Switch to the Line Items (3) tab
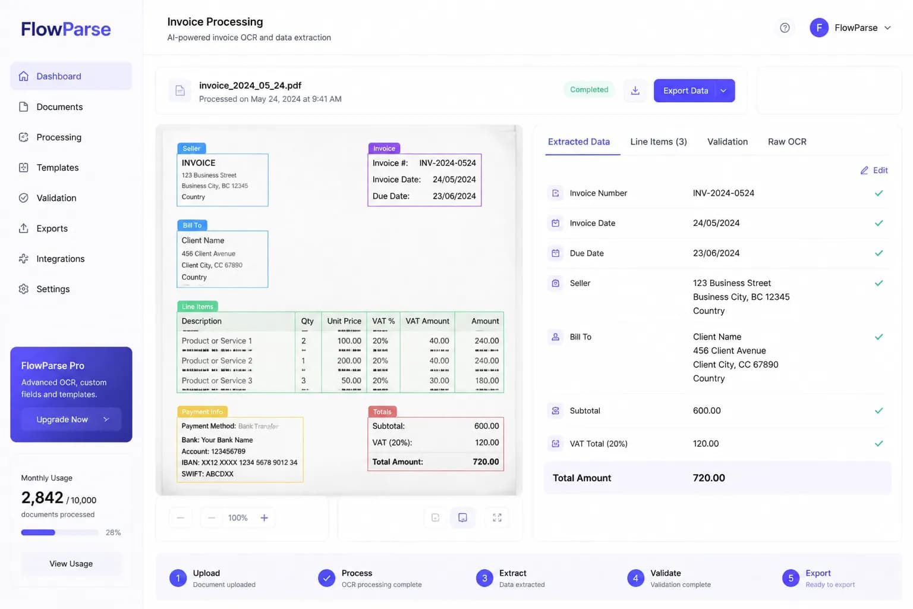This screenshot has height=609, width=913. (x=659, y=142)
